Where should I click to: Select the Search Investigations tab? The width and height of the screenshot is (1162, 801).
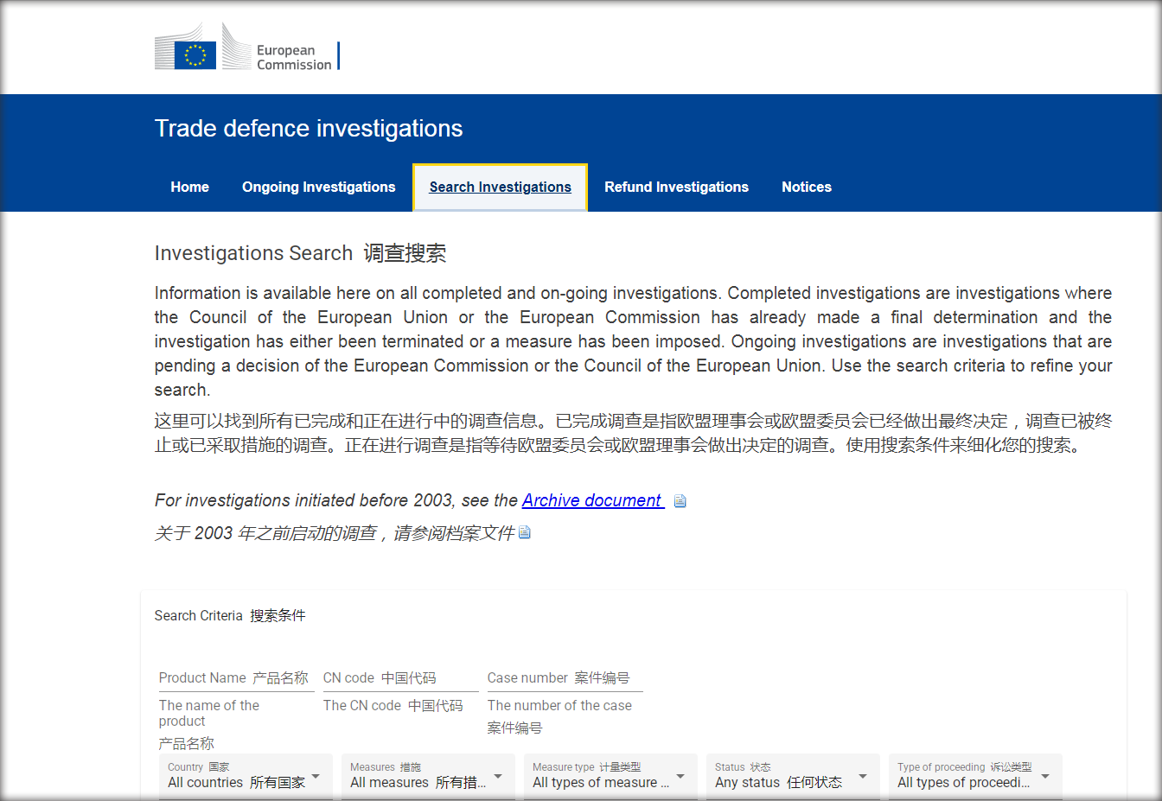click(x=501, y=187)
